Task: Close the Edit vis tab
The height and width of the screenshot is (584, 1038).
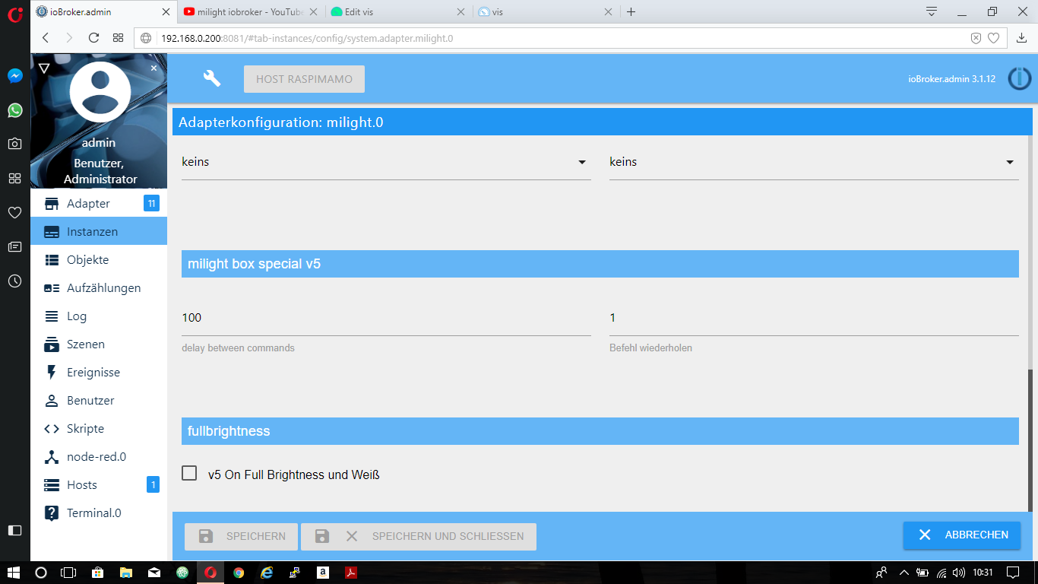Action: tap(460, 12)
